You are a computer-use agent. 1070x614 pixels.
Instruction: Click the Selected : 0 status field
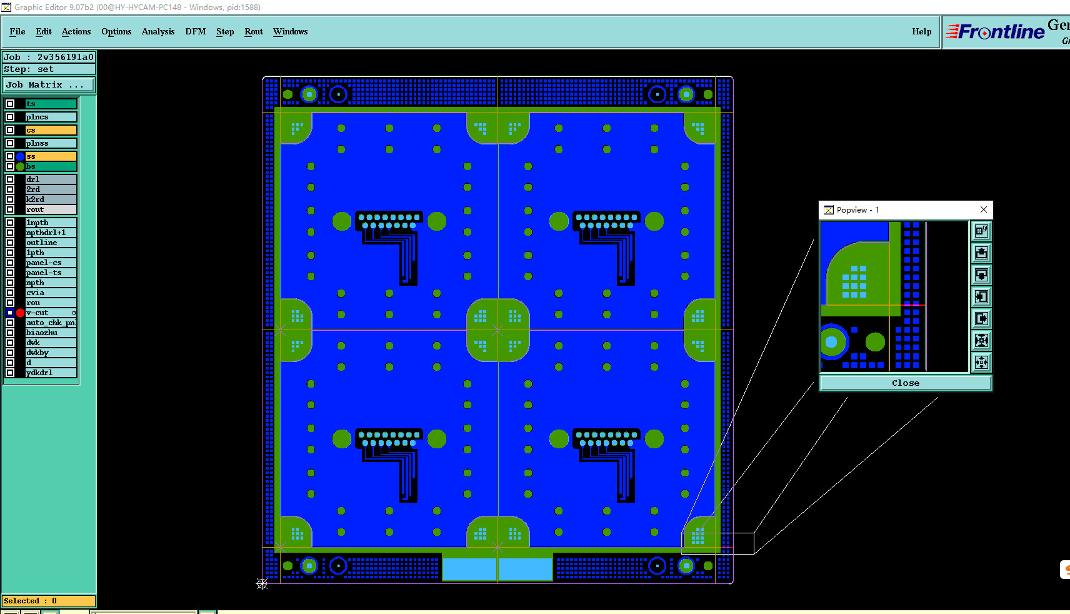tap(49, 601)
